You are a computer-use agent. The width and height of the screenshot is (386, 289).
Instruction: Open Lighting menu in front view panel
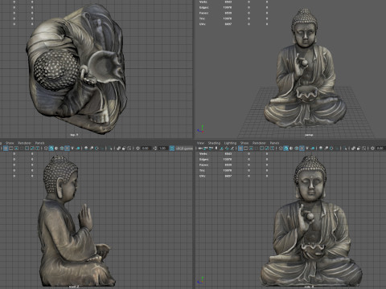point(230,143)
